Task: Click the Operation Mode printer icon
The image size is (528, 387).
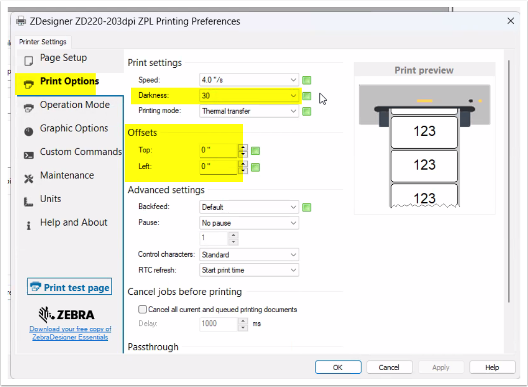Action: pos(29,107)
